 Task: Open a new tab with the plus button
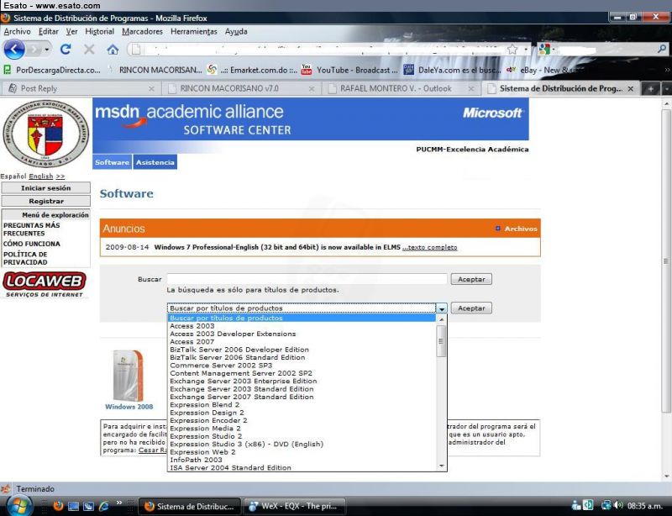(650, 89)
